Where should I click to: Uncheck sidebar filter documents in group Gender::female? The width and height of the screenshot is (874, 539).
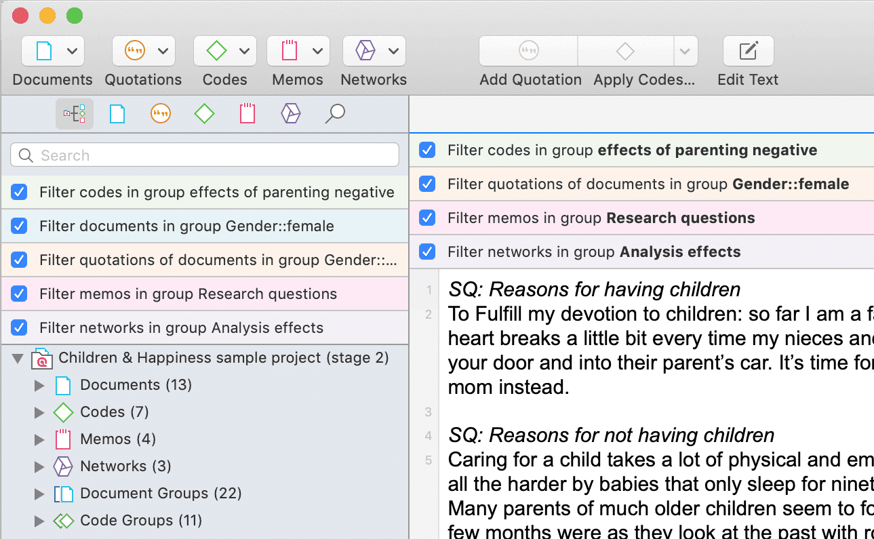point(20,226)
